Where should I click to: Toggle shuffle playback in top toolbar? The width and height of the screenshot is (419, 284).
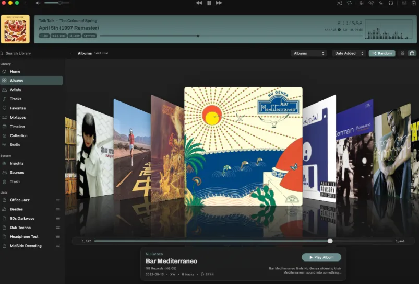coord(339,3)
